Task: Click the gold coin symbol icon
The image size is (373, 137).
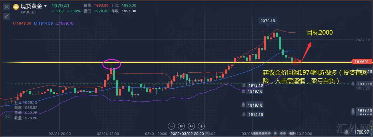Action: (16, 7)
